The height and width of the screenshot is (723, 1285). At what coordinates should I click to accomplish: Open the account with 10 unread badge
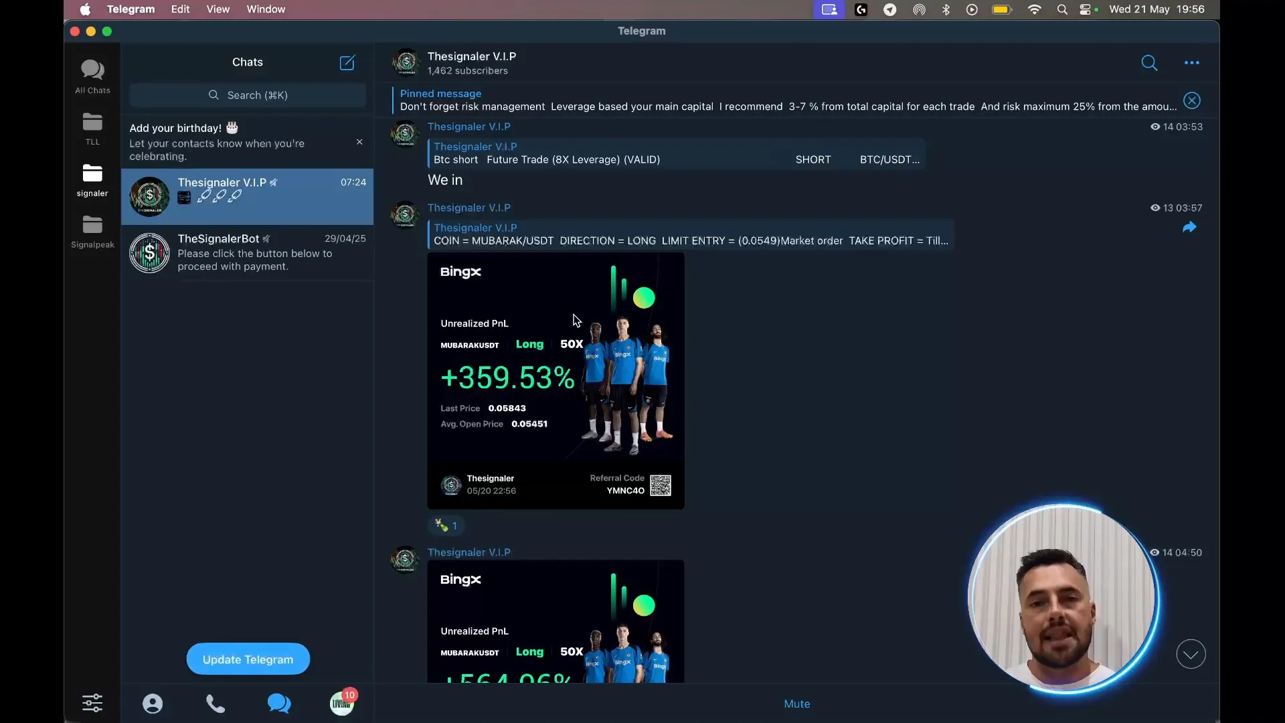(x=343, y=703)
